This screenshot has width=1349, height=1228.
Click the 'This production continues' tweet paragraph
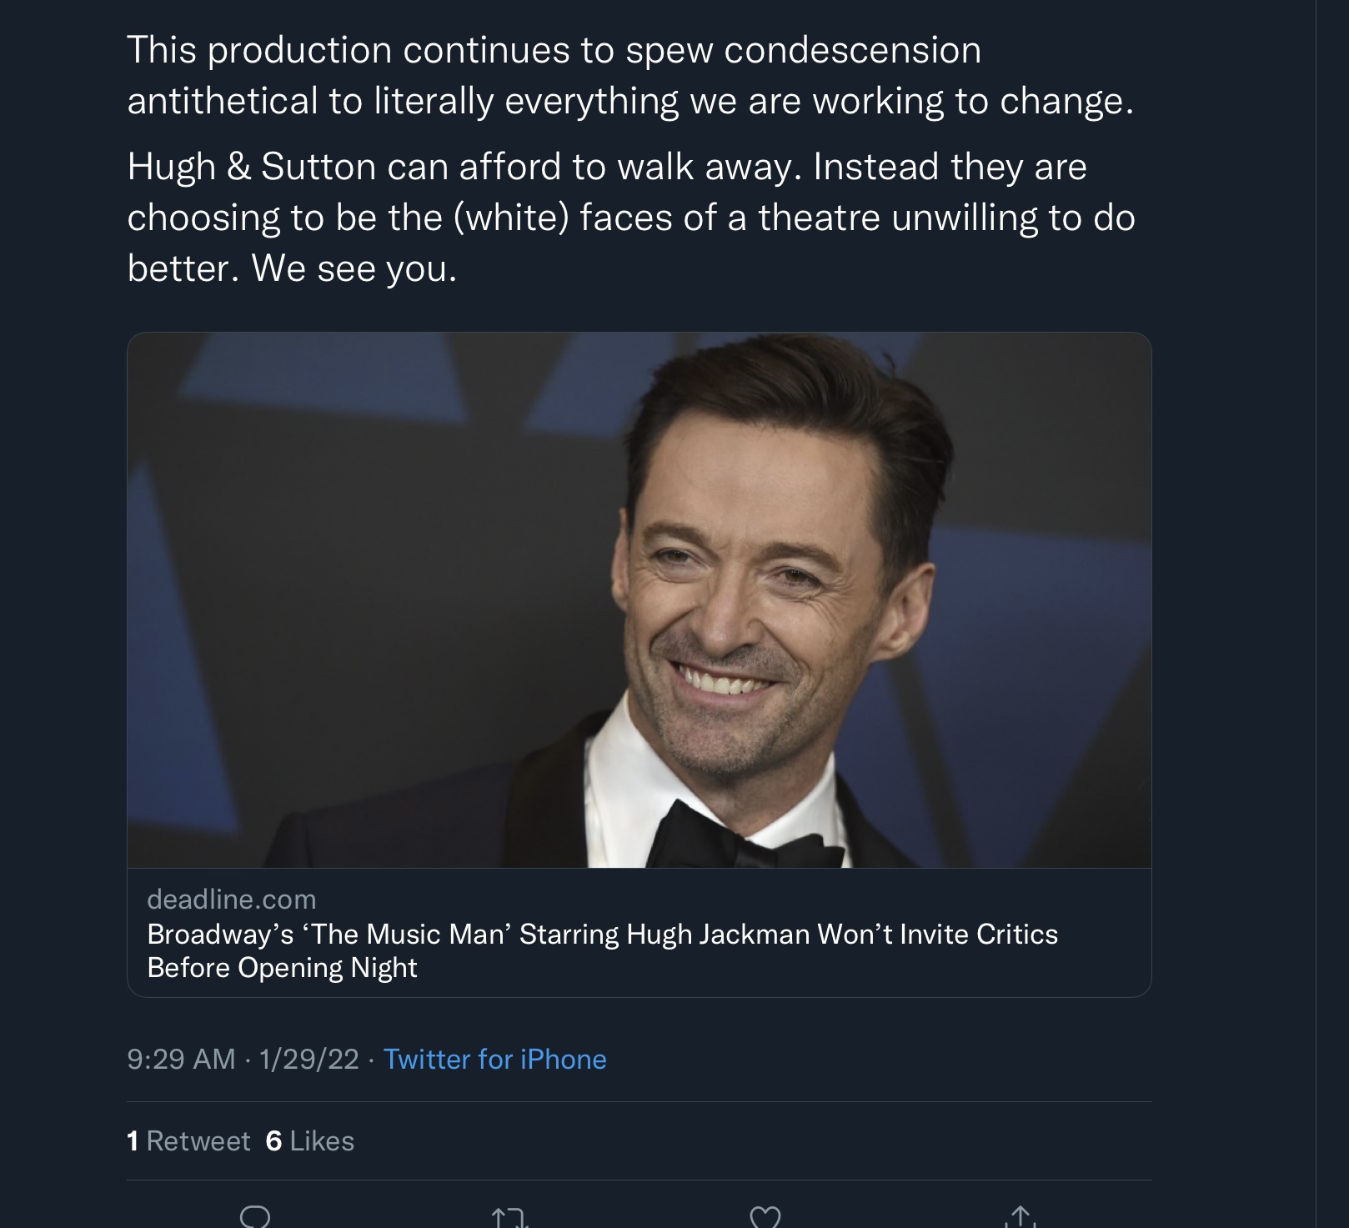click(x=554, y=50)
